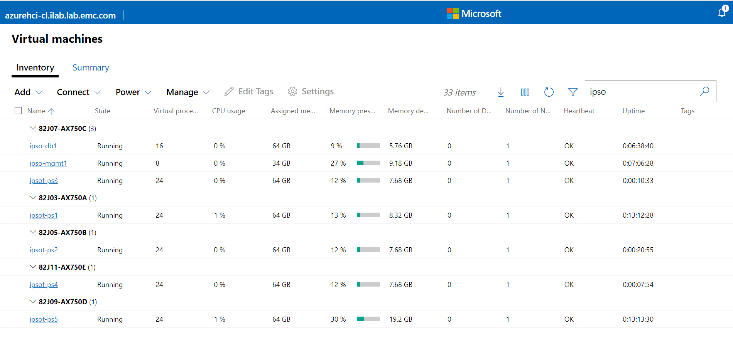The image size is (733, 349).
Task: Click the refresh list icon
Action: 549,92
